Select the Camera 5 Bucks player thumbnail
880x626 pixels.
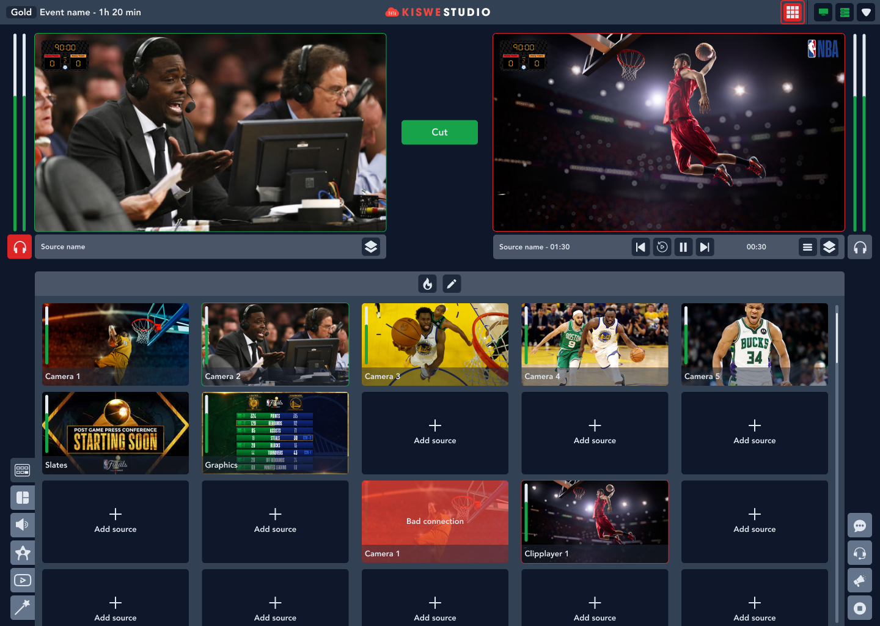[x=755, y=344]
